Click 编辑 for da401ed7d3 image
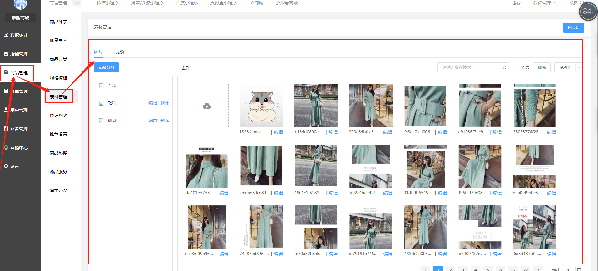Screen dimensions: 598x271 224,193
